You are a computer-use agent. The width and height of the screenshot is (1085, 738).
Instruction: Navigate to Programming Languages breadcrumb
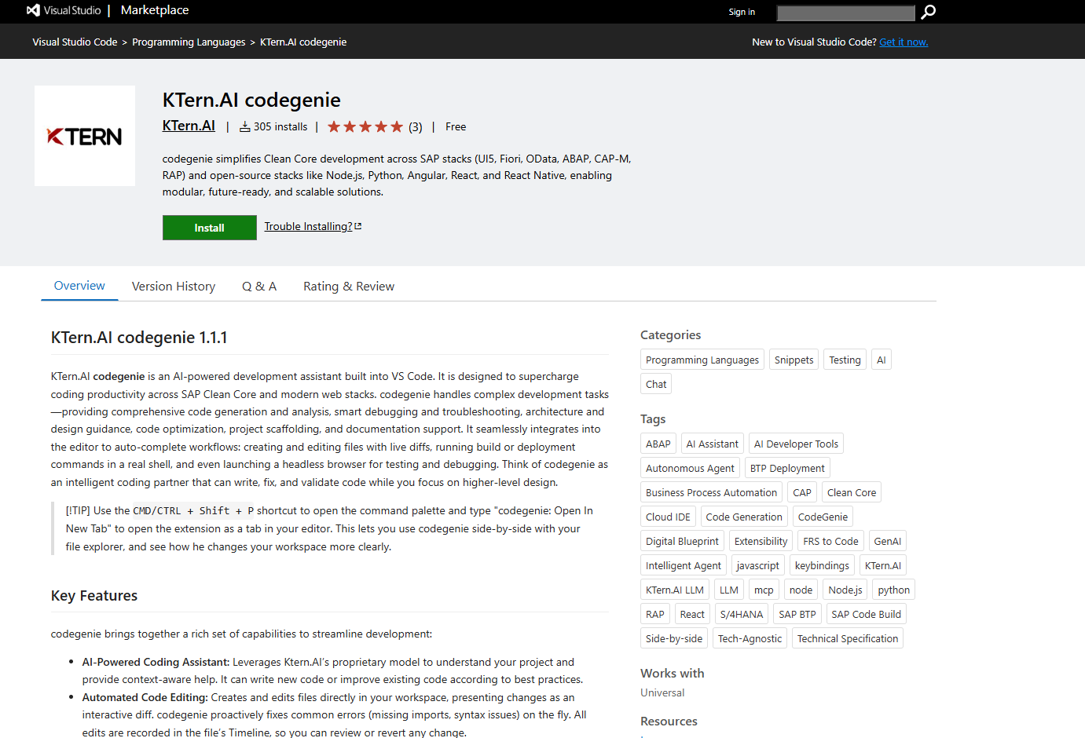pos(189,42)
